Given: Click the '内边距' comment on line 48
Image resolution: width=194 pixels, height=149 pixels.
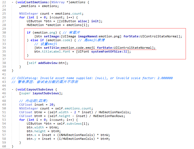Looking at the screenshot, I should click(x=33, y=101).
